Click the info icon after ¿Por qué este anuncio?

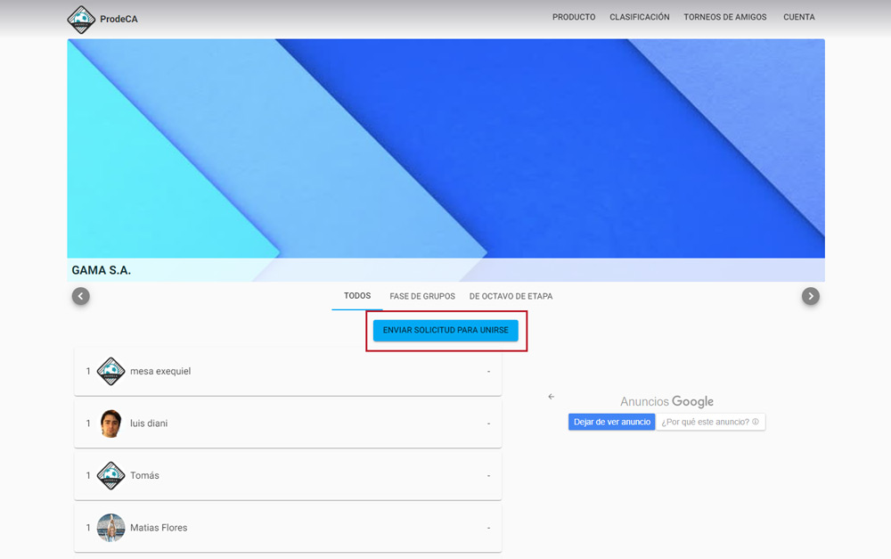(x=756, y=422)
